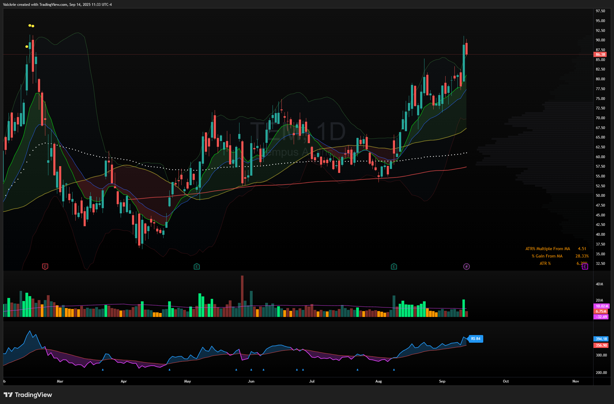
Task: Click the TradingView logo at bottom left
Action: pyautogui.click(x=28, y=395)
